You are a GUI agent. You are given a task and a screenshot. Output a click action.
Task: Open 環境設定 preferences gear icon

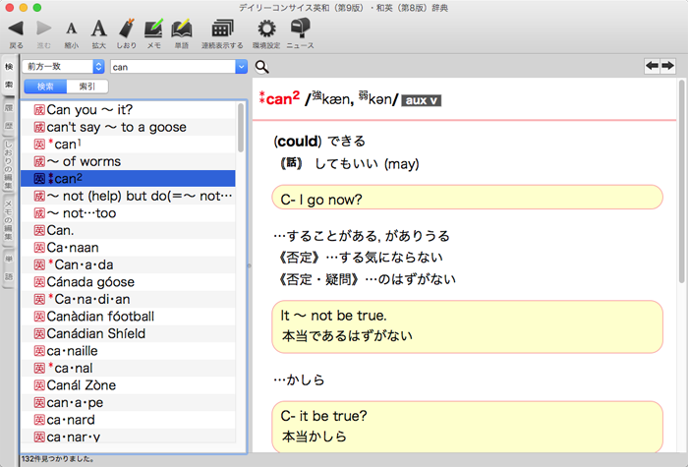coord(266,29)
